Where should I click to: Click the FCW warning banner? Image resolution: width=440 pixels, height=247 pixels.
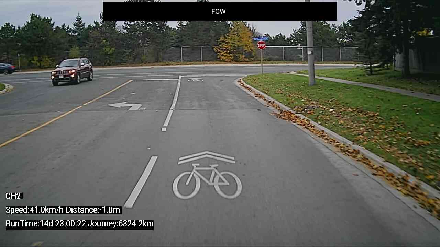click(x=220, y=11)
